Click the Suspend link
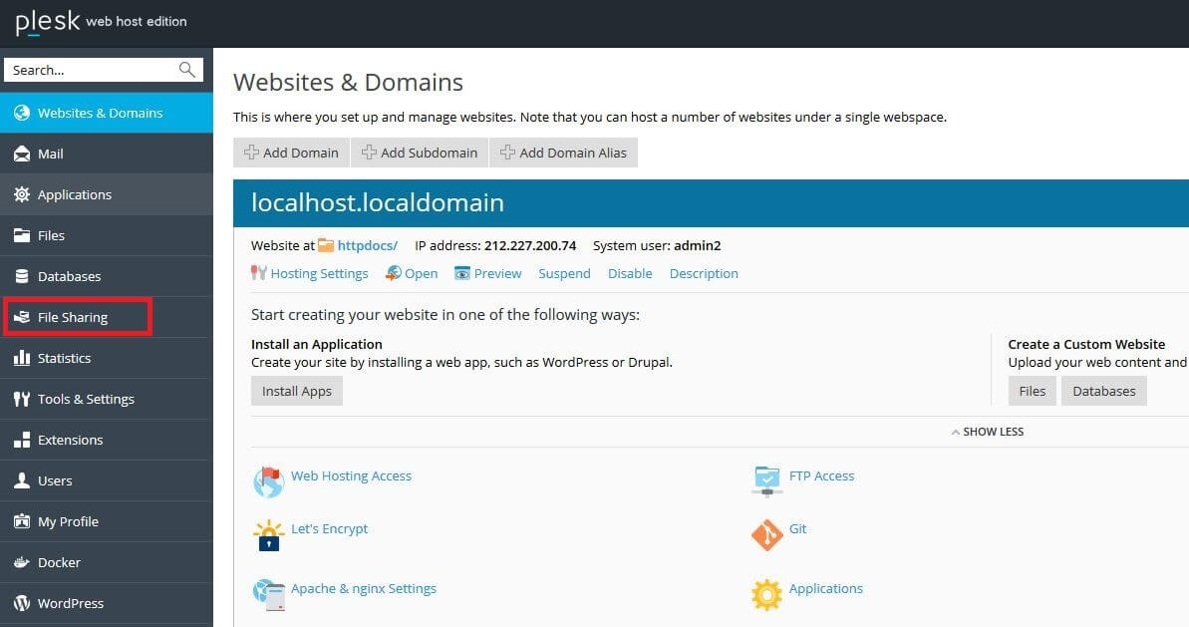The image size is (1189, 627). pyautogui.click(x=564, y=274)
